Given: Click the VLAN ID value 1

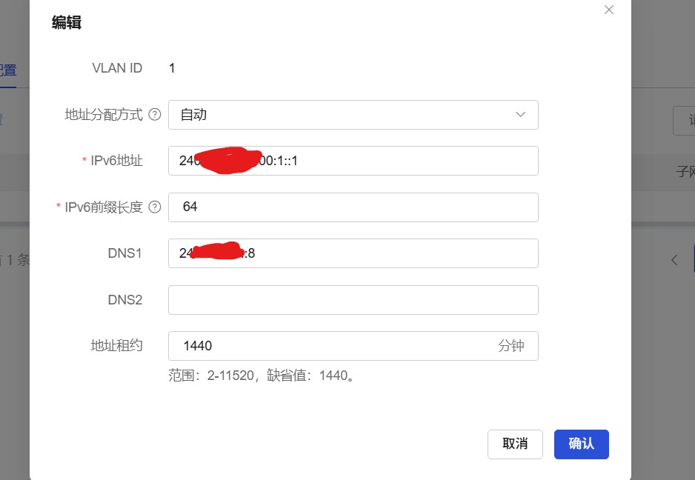Looking at the screenshot, I should point(172,69).
